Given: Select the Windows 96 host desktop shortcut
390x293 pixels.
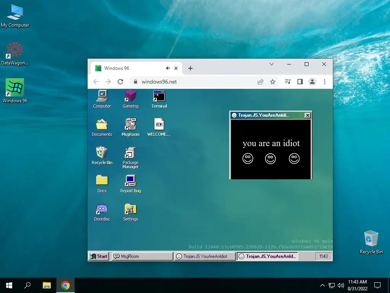Looking at the screenshot, I should [15, 91].
